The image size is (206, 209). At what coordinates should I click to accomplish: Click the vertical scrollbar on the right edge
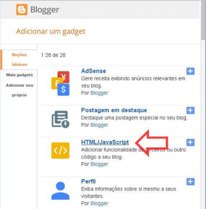pos(203,104)
